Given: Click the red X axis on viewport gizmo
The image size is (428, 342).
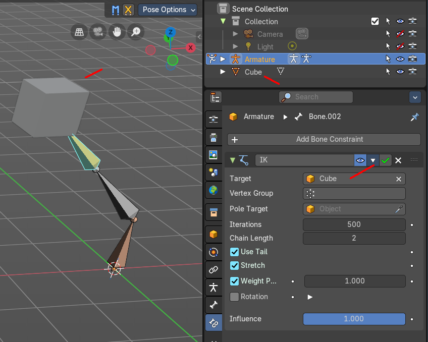Looking at the screenshot, I should tap(190, 48).
